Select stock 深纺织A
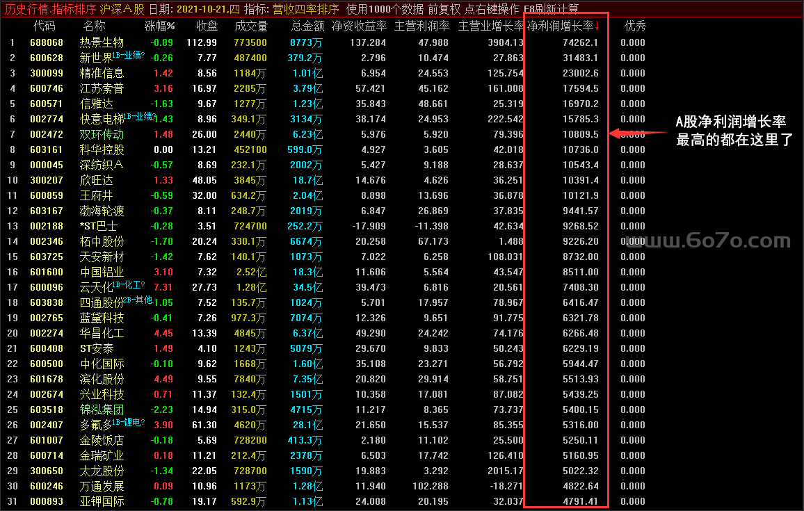804x511 pixels. 102,165
